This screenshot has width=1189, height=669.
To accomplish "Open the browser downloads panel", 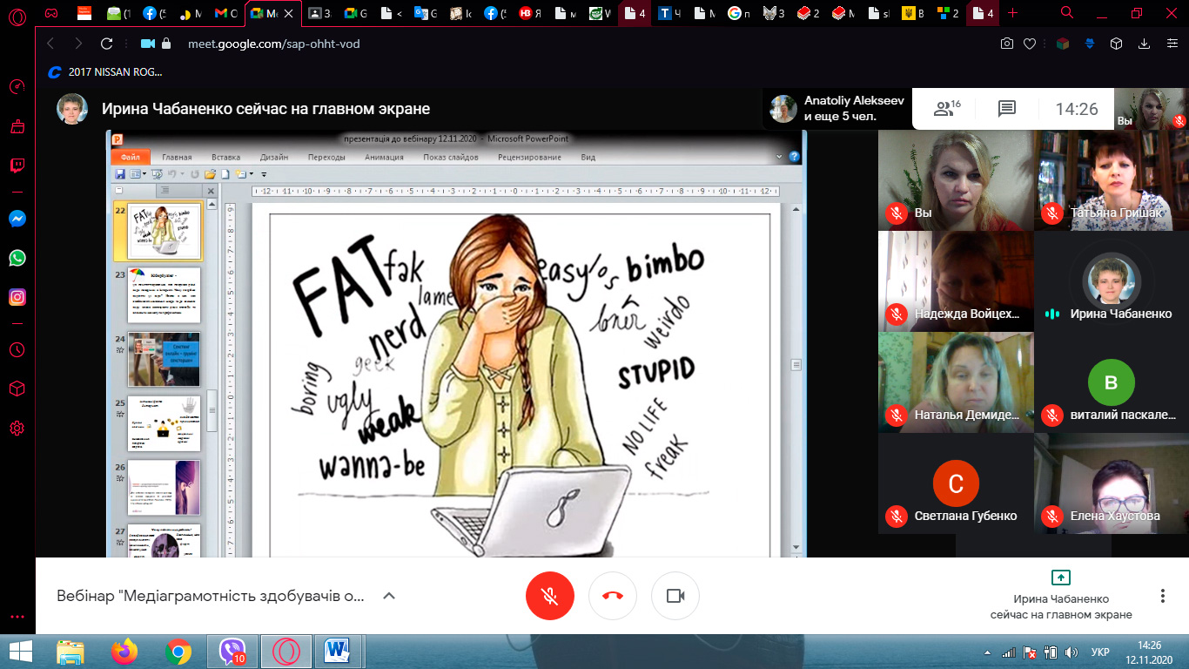I will 1145,44.
